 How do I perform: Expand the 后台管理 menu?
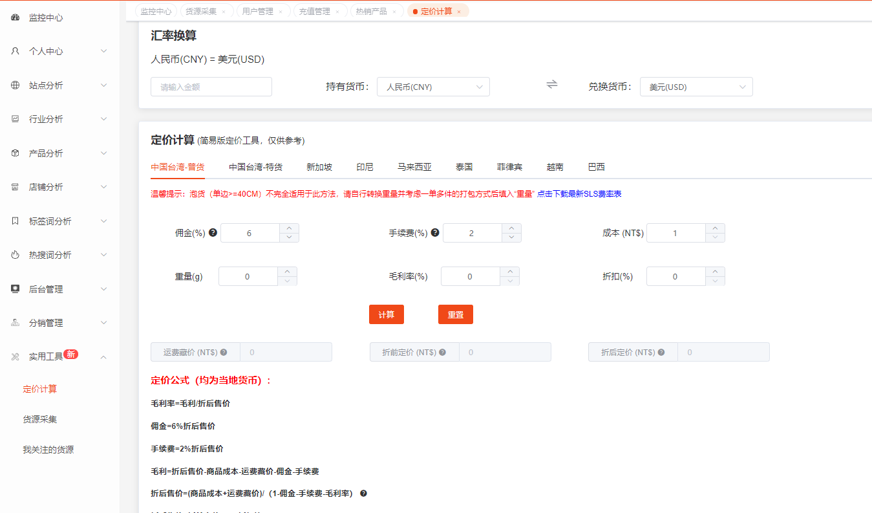45,289
